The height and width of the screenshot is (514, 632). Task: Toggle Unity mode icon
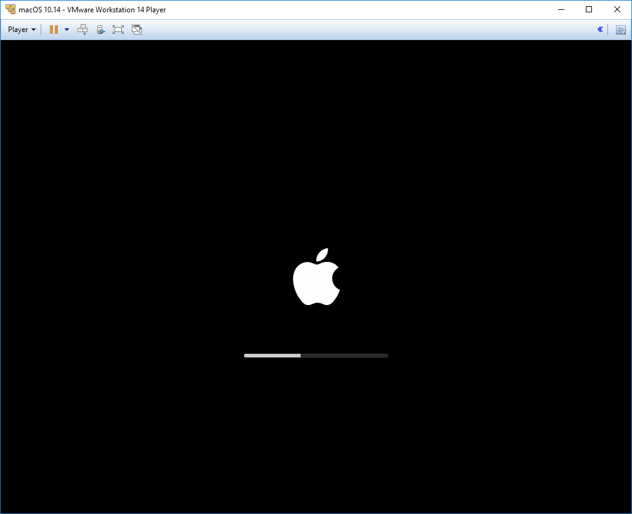(137, 30)
